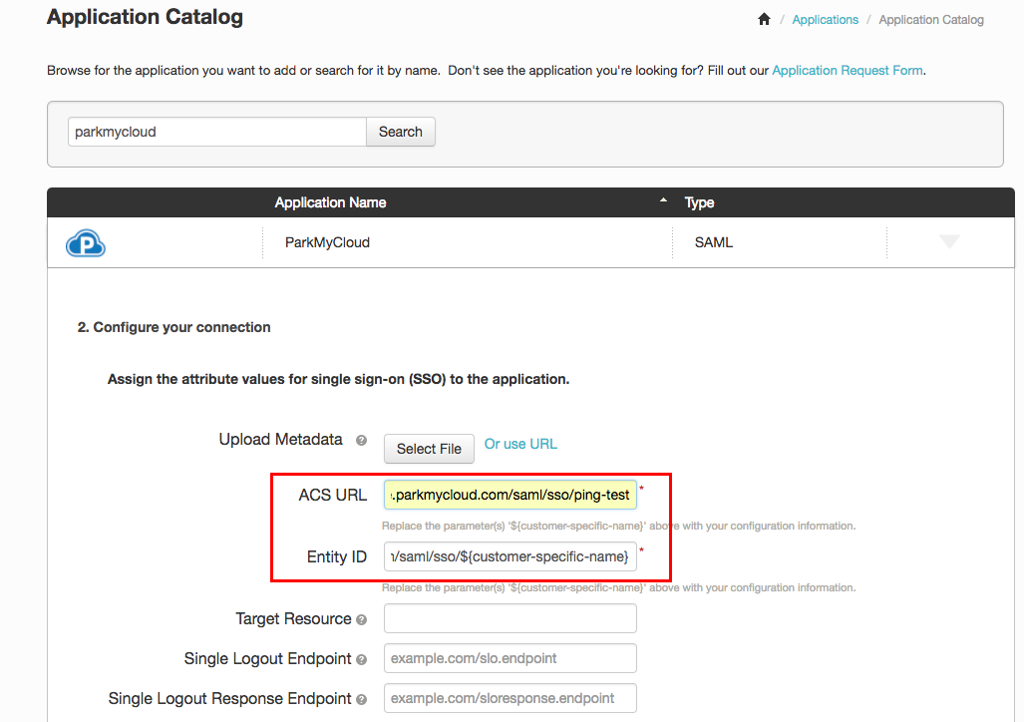Select the ParkMyCloud application name

coord(327,242)
